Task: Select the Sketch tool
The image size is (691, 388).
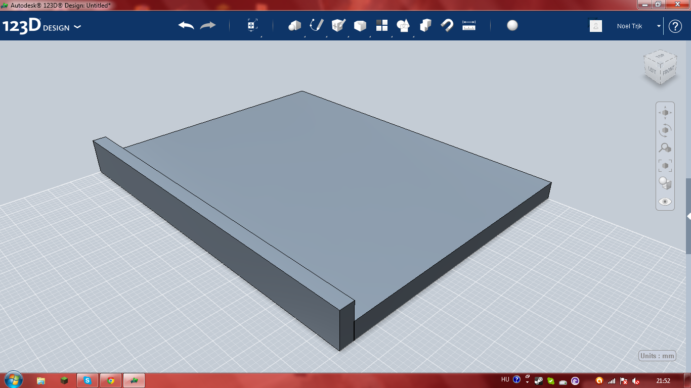Action: 317,26
